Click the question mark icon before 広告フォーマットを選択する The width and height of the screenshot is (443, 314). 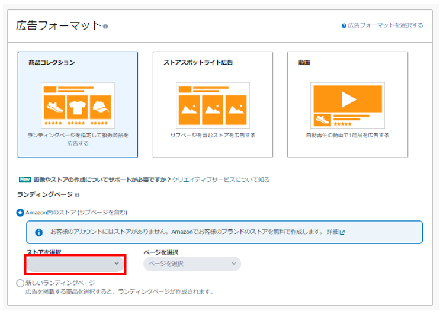344,25
